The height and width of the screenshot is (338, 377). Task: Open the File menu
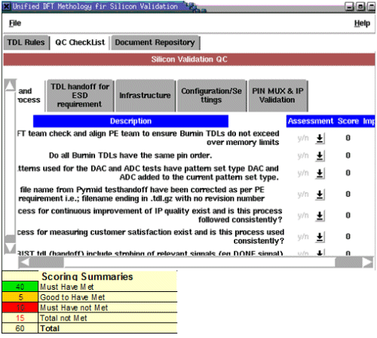point(15,23)
